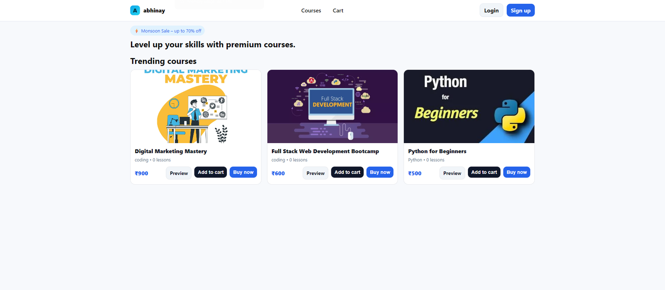Buy Digital Marketing Mastery now

point(243,172)
